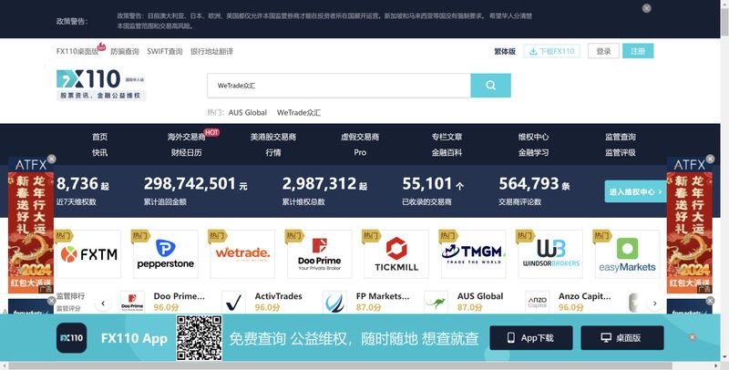
Task: Click the 登录 login button
Action: pos(603,51)
